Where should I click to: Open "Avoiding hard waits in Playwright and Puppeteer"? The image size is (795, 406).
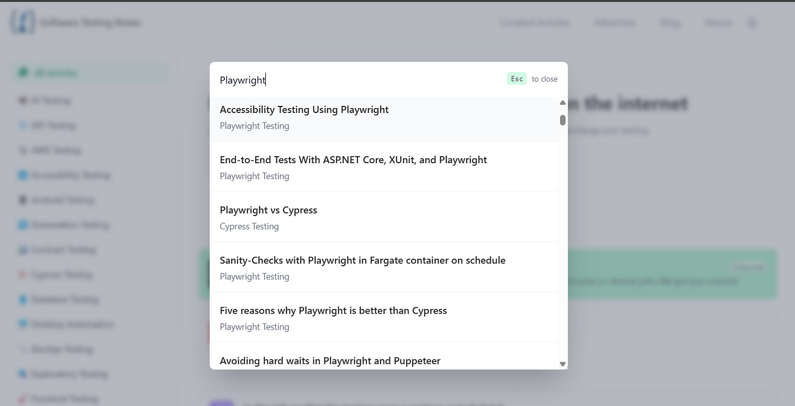384,356
